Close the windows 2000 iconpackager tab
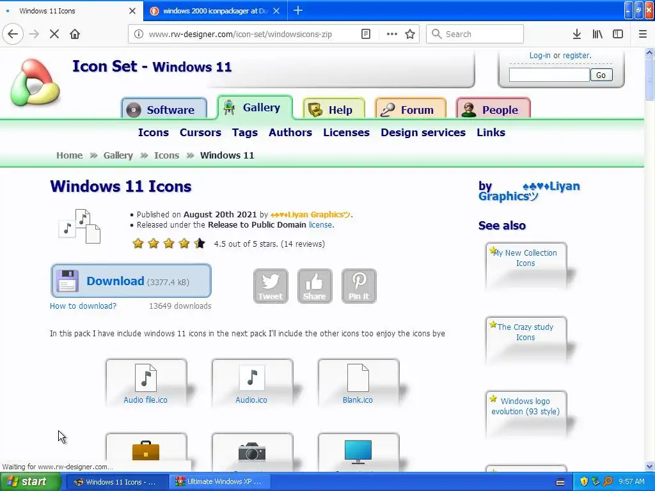This screenshot has height=491, width=655. coord(276,11)
